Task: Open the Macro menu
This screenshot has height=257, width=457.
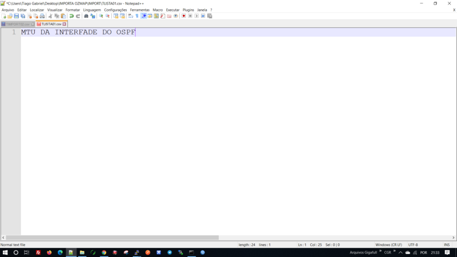Action: (x=158, y=10)
